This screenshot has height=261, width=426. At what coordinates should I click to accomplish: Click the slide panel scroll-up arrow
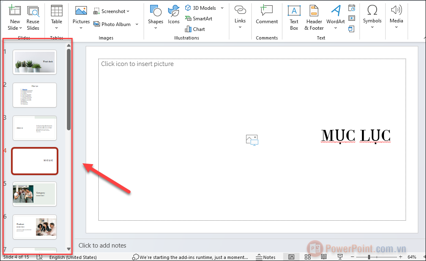pyautogui.click(x=69, y=45)
